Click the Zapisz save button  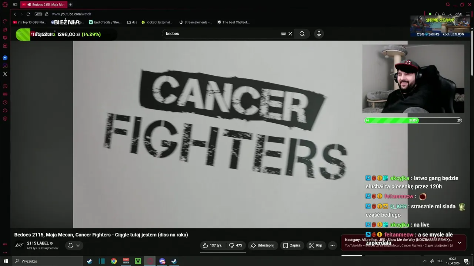[x=292, y=245]
